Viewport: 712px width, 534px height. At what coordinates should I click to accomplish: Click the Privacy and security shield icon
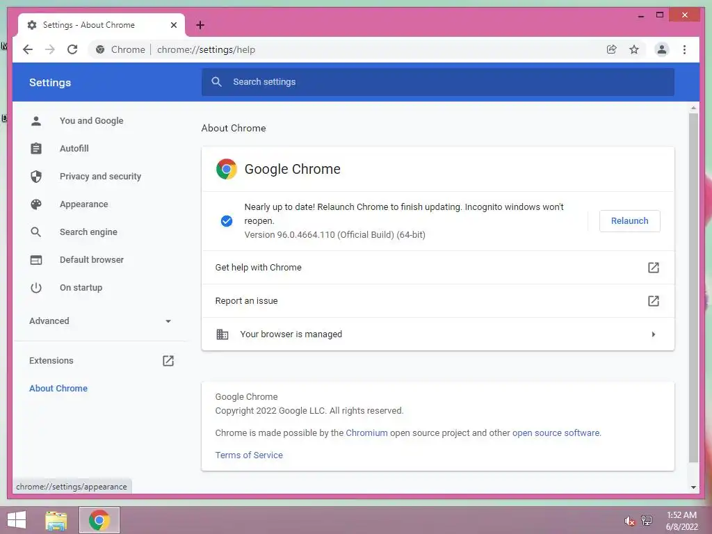[x=36, y=176]
